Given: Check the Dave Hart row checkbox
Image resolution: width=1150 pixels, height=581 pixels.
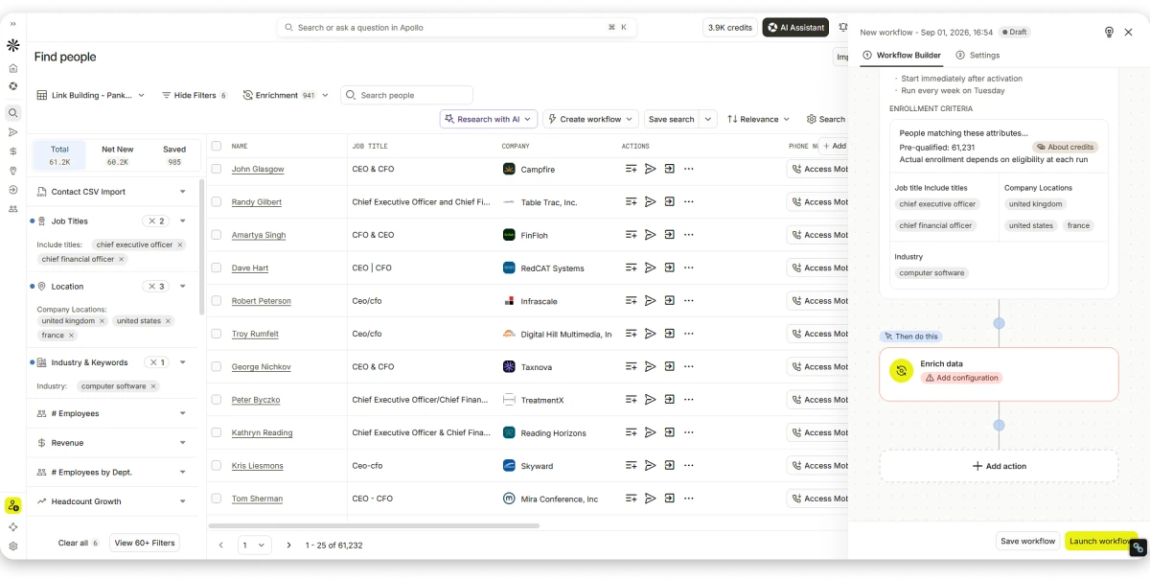Looking at the screenshot, I should [x=217, y=268].
